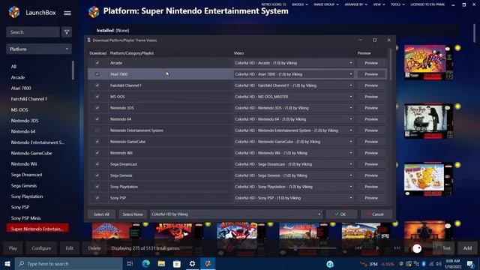This screenshot has width=480, height=270.
Task: Preview the Nintendo 3DS video
Action: [371, 108]
